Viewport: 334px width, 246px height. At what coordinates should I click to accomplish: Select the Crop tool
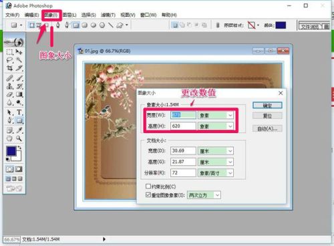[x=9, y=68]
